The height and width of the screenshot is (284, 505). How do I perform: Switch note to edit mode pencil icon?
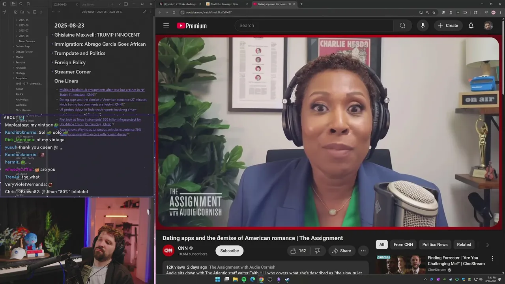pos(144,12)
